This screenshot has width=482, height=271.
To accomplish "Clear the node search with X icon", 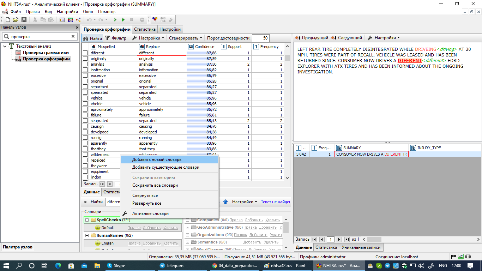I will point(73,36).
